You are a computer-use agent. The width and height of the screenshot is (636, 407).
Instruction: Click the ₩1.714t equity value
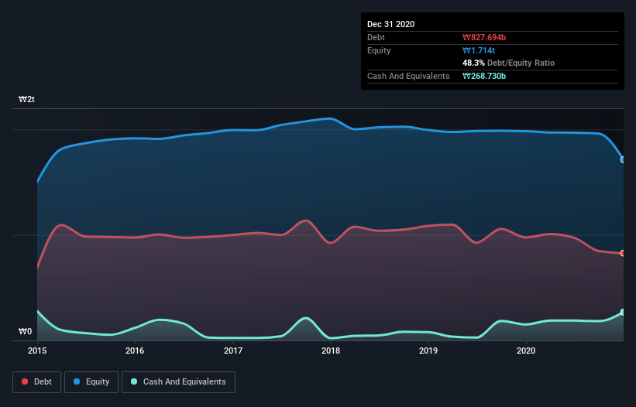click(479, 50)
